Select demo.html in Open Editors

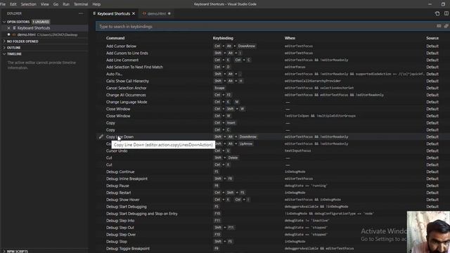(44, 34)
